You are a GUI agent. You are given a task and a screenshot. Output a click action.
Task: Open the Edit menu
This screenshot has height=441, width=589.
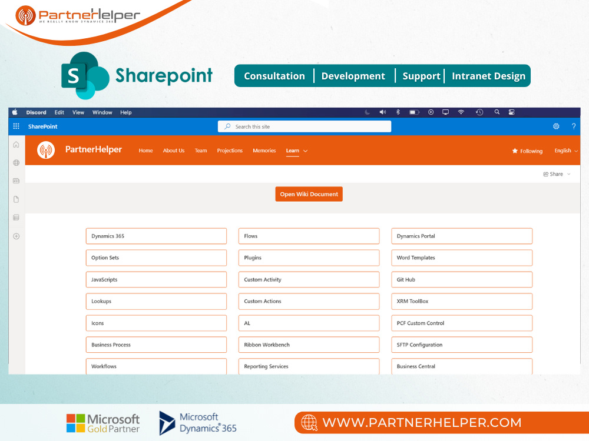[x=59, y=112]
